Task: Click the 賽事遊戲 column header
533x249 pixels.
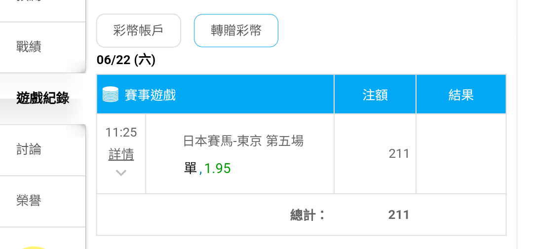Action: tap(150, 95)
